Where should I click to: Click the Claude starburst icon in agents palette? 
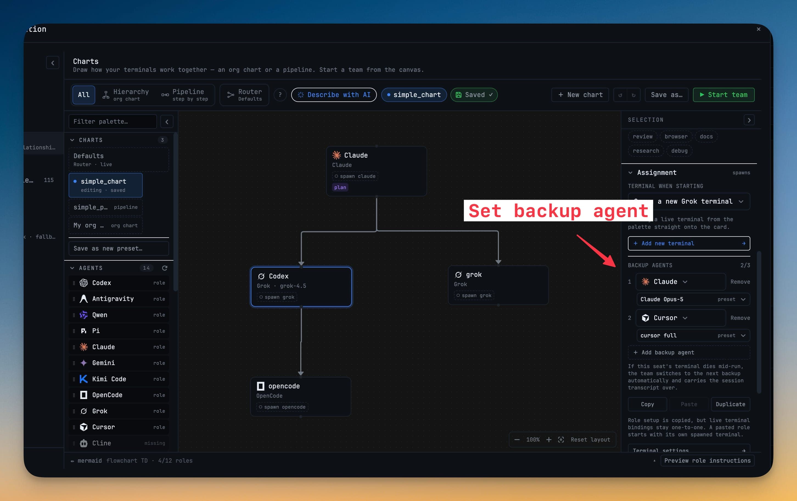coord(84,347)
